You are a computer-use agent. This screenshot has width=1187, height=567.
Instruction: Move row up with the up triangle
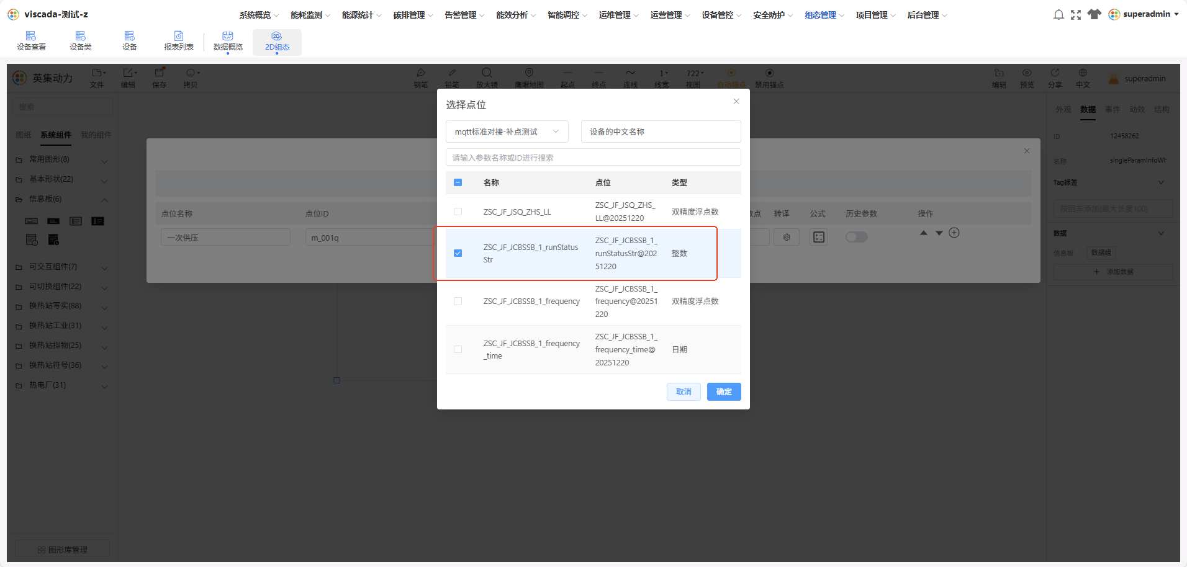[924, 233]
